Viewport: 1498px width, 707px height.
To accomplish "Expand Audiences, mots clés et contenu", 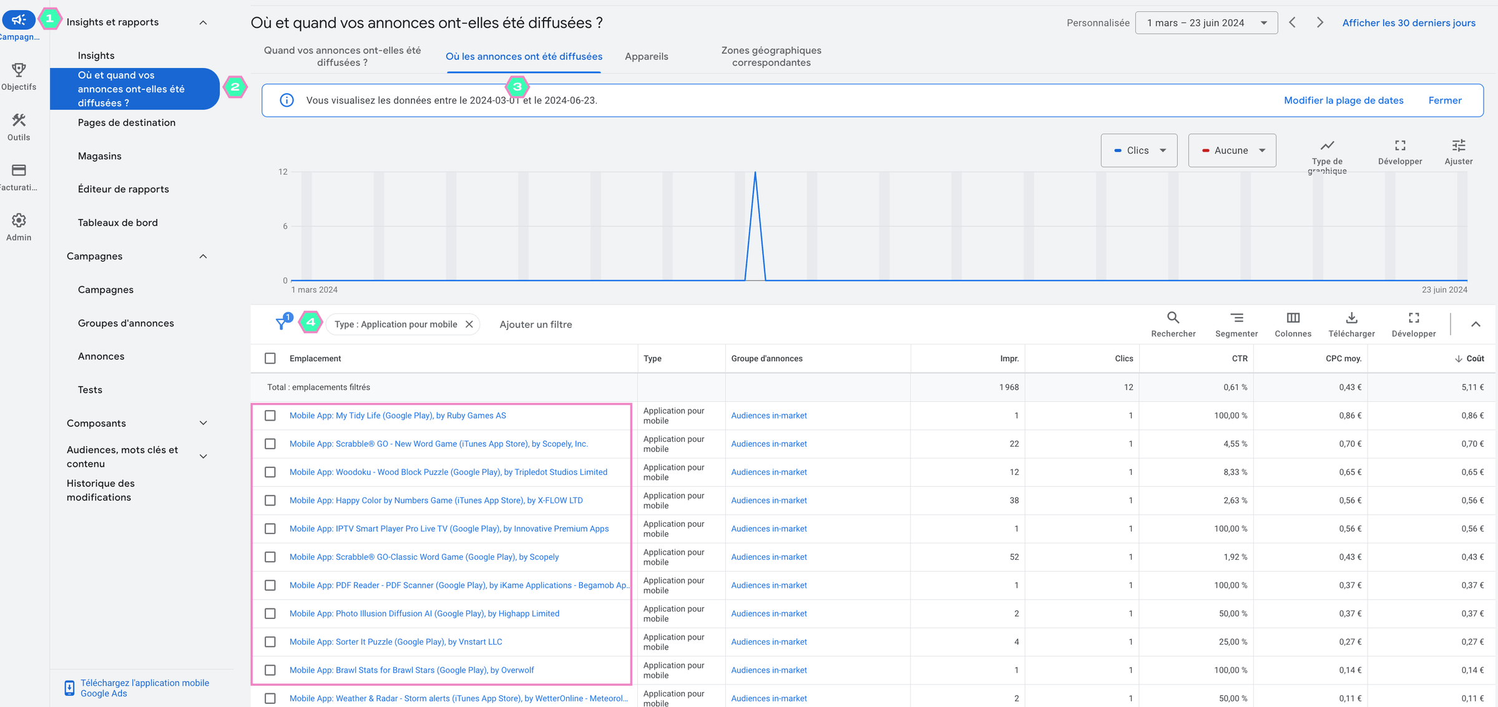I will 203,457.
